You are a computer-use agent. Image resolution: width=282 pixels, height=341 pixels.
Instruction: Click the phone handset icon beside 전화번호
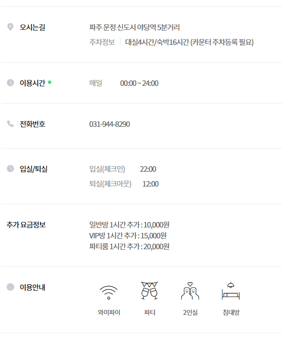[x=10, y=124]
